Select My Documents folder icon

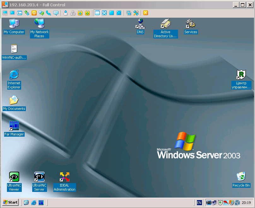pyautogui.click(x=14, y=103)
